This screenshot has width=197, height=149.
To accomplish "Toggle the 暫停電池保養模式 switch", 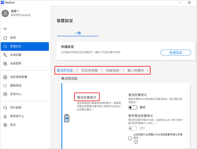I will [133, 128].
